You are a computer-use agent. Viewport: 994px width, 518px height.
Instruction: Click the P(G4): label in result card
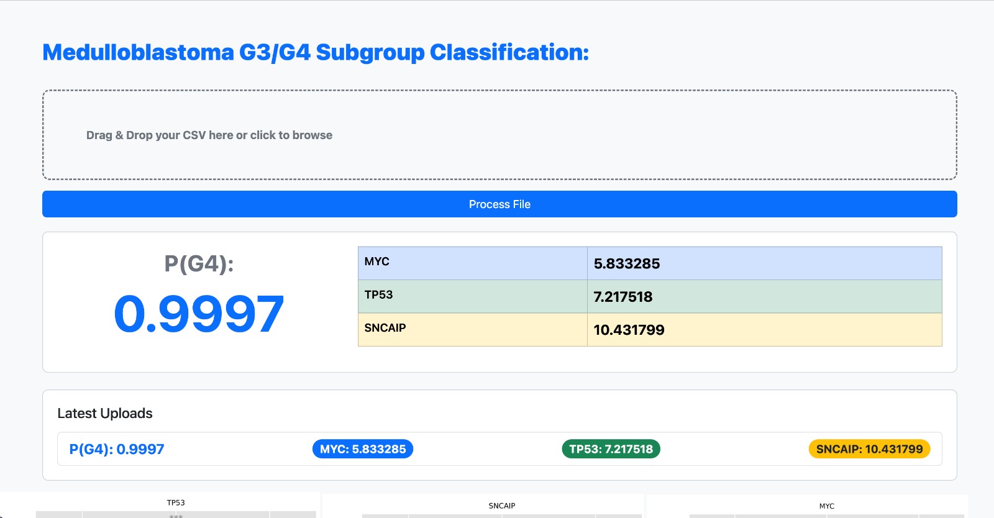tap(199, 264)
